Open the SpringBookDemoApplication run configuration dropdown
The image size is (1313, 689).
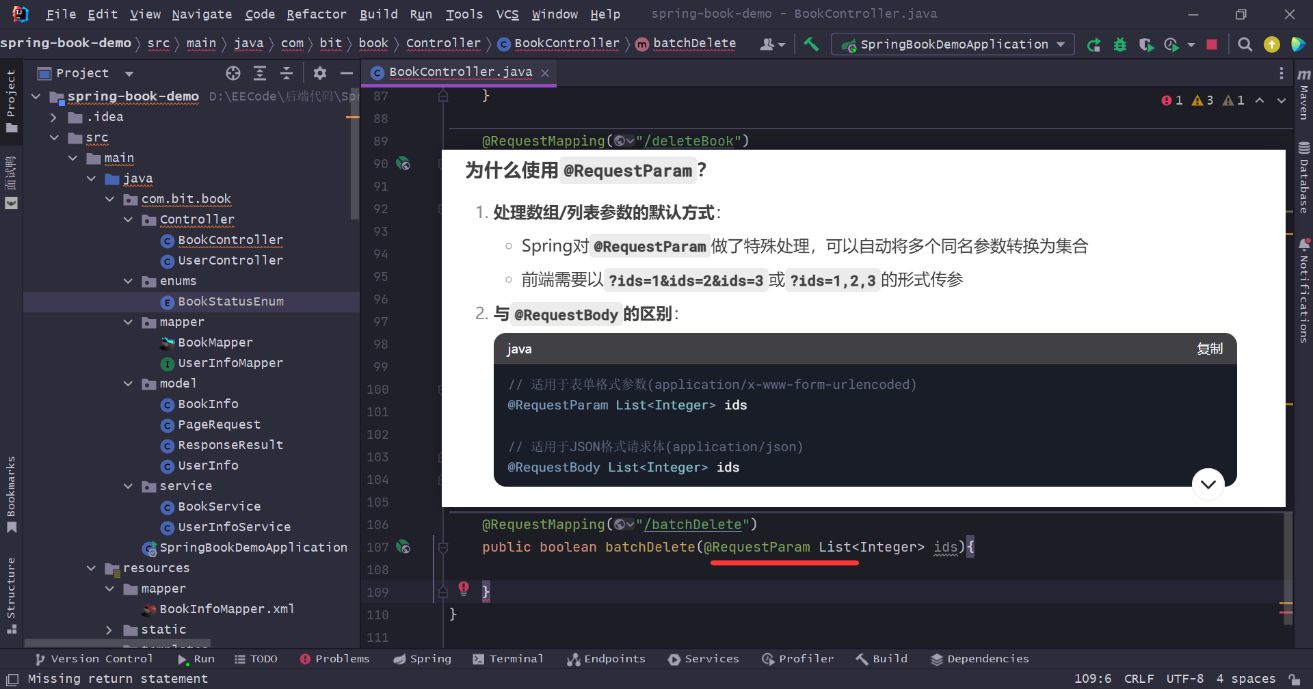[953, 44]
